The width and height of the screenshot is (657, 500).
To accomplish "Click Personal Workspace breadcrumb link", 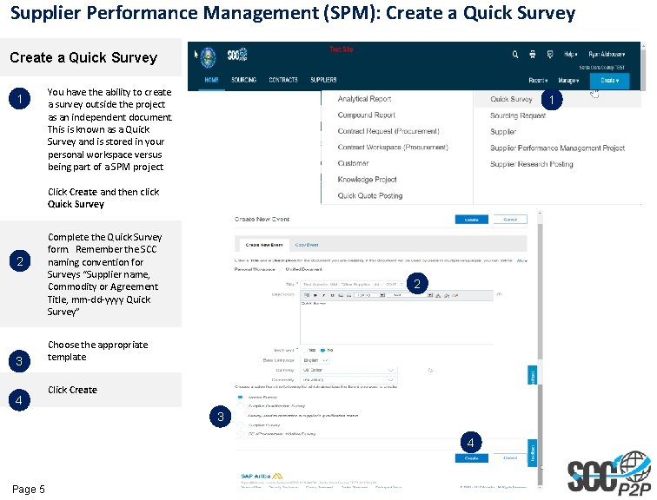I will click(x=255, y=269).
